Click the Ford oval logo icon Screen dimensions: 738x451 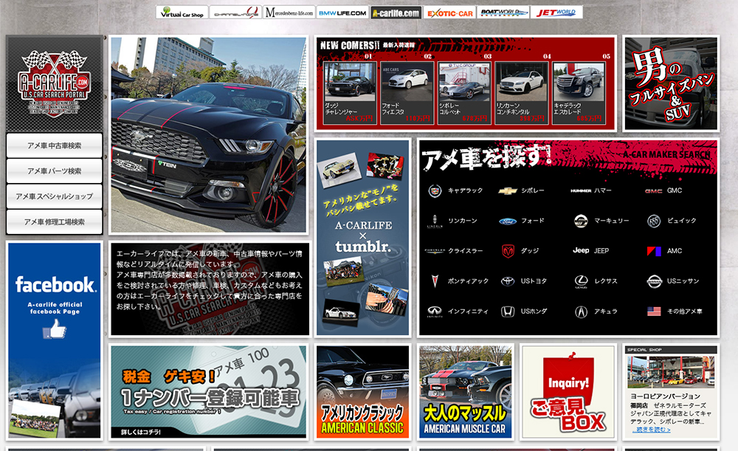[x=508, y=221]
